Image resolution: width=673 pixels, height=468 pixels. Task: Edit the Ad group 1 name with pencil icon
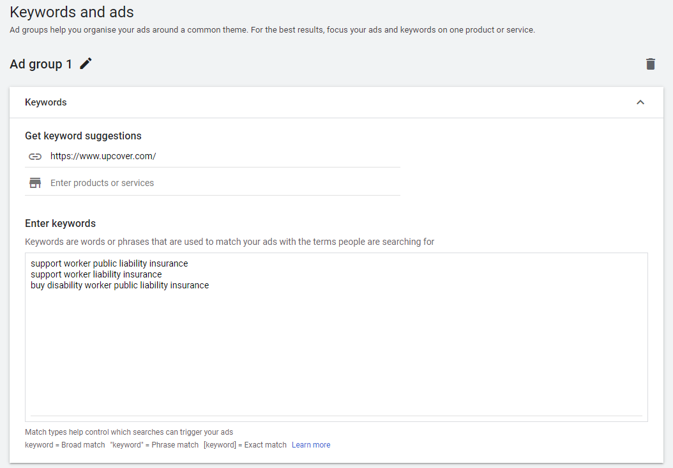tap(86, 63)
